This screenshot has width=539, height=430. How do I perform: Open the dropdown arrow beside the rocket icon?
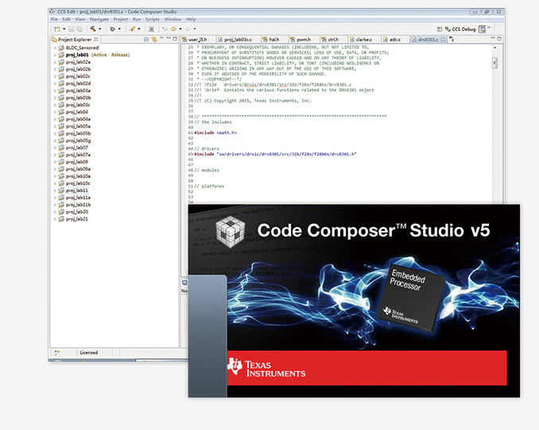click(139, 29)
